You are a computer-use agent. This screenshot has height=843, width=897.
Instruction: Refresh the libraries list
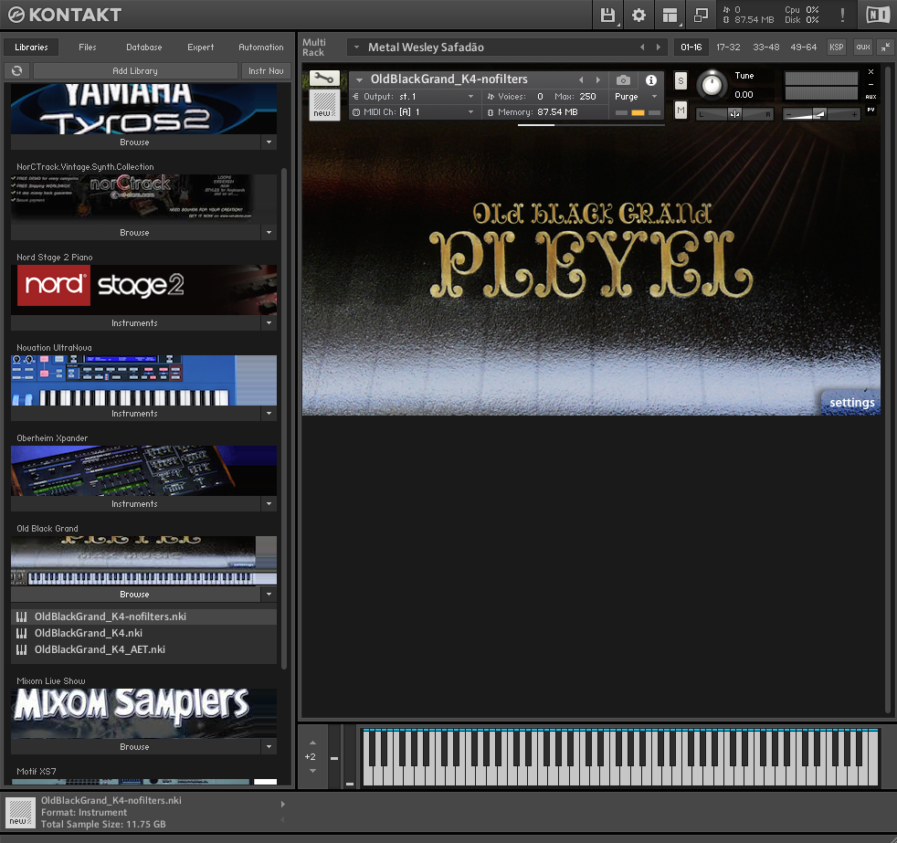[x=17, y=71]
